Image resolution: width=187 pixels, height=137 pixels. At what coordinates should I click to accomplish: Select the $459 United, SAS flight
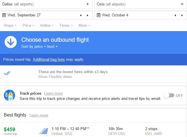pyautogui.click(x=93, y=131)
